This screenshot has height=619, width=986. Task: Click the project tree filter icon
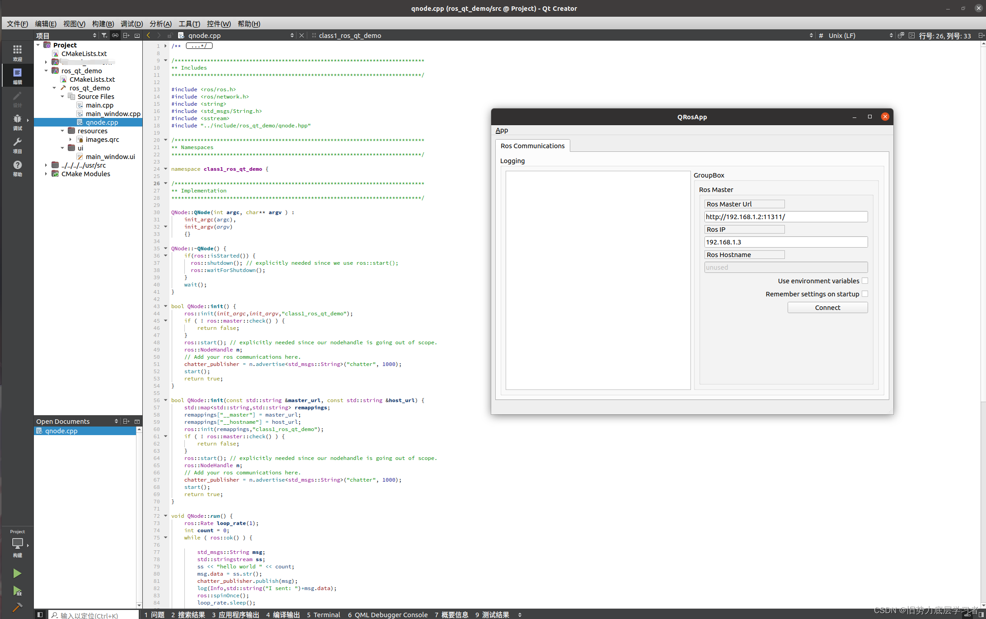pos(104,35)
